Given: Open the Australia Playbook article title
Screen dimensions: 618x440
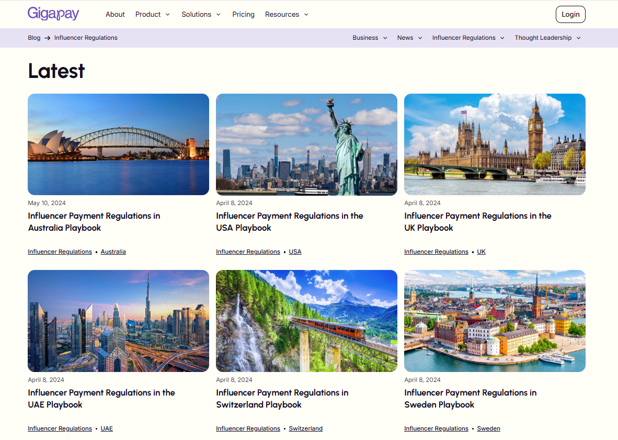Looking at the screenshot, I should click(94, 222).
